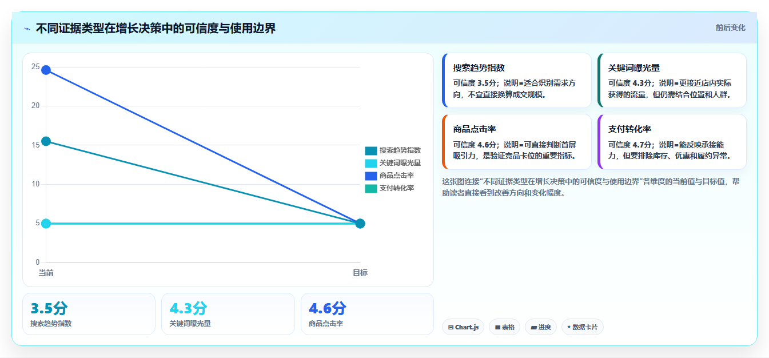
Task: Select the blue data point at 25
Action: 46,70
